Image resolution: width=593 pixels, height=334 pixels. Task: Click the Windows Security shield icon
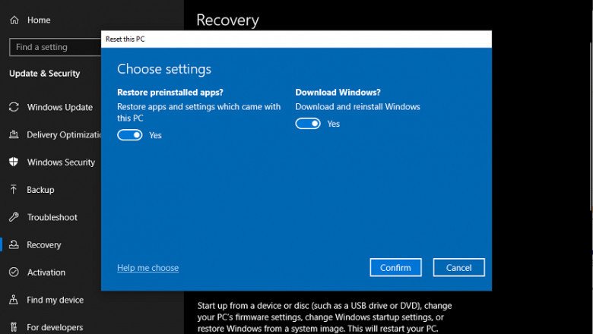click(x=14, y=162)
